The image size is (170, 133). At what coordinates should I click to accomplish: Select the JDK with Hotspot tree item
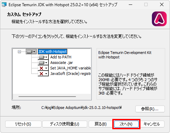[x=53, y=52]
